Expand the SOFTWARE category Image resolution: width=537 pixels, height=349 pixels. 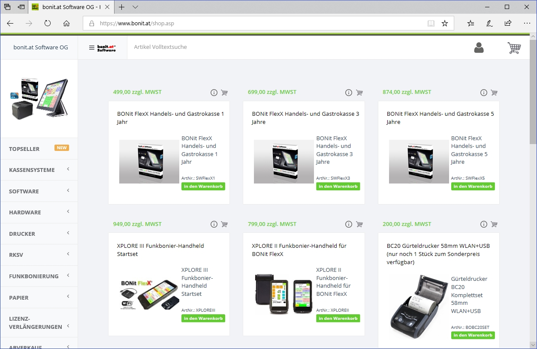(39, 191)
